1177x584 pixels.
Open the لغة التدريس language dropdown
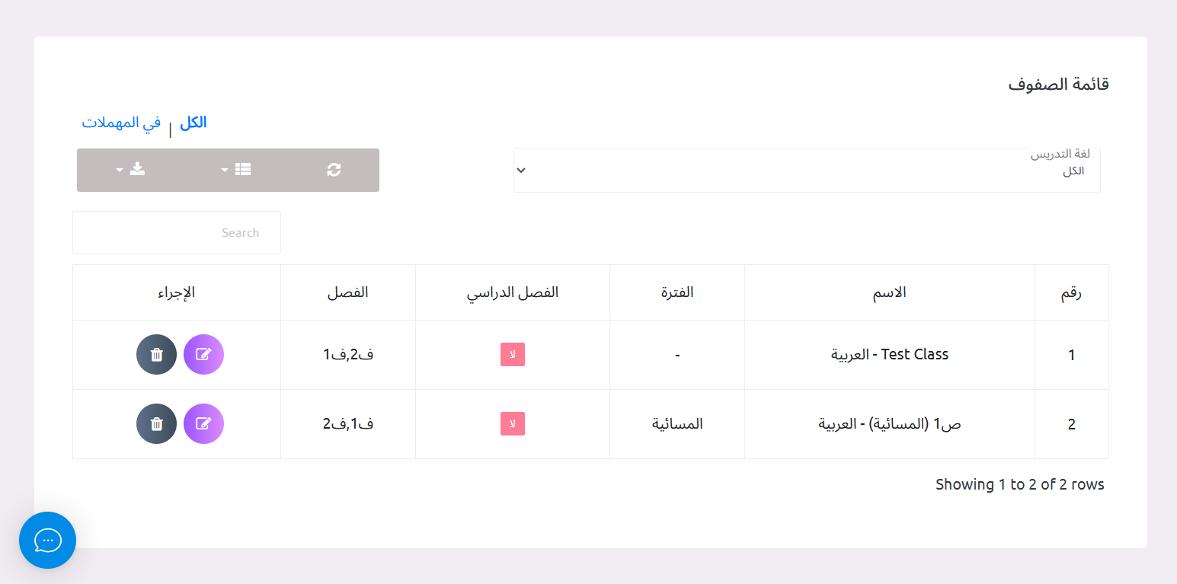[x=806, y=171]
